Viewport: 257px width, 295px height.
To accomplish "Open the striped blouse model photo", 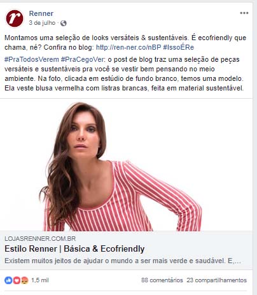I will tap(126, 165).
